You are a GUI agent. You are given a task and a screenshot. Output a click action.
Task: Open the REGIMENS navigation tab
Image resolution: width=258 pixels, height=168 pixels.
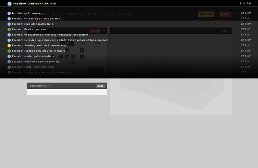point(94,14)
